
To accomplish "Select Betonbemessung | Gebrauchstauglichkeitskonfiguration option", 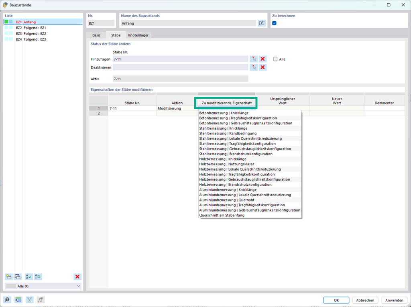I will [250, 123].
